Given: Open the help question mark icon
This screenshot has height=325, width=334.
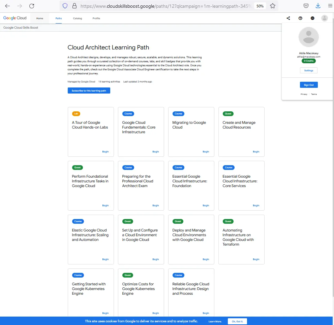Looking at the screenshot, I should tap(300, 18).
